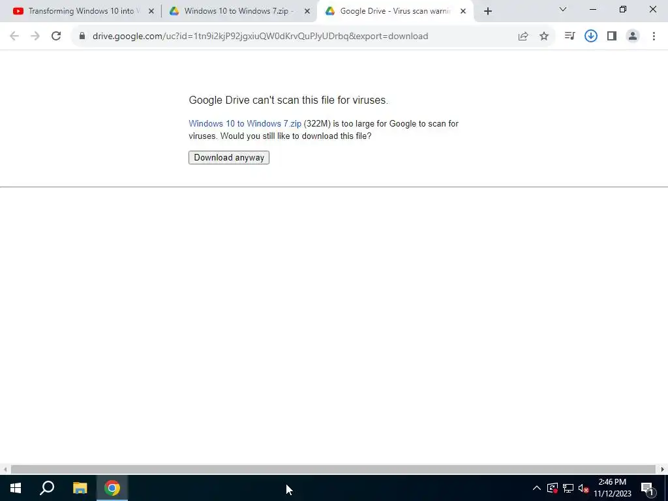Show Chrome downloads icon
Screen dimensions: 668x501
[x=590, y=37]
